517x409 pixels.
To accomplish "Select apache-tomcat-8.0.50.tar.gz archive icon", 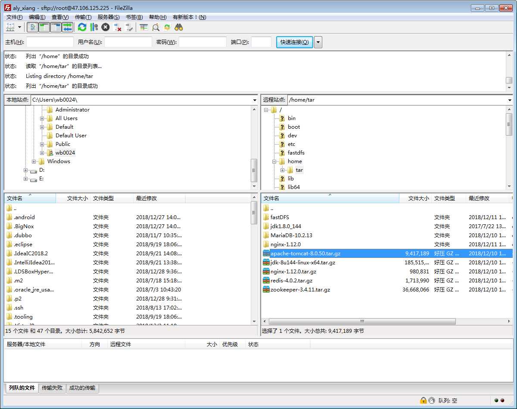I will click(x=266, y=254).
